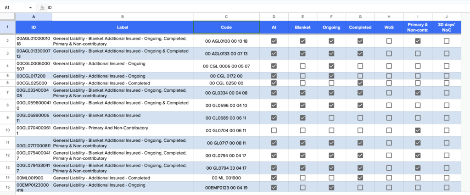
Task: Uncheck Completed for 00 GL0717 00 08 11
Action: (360, 143)
